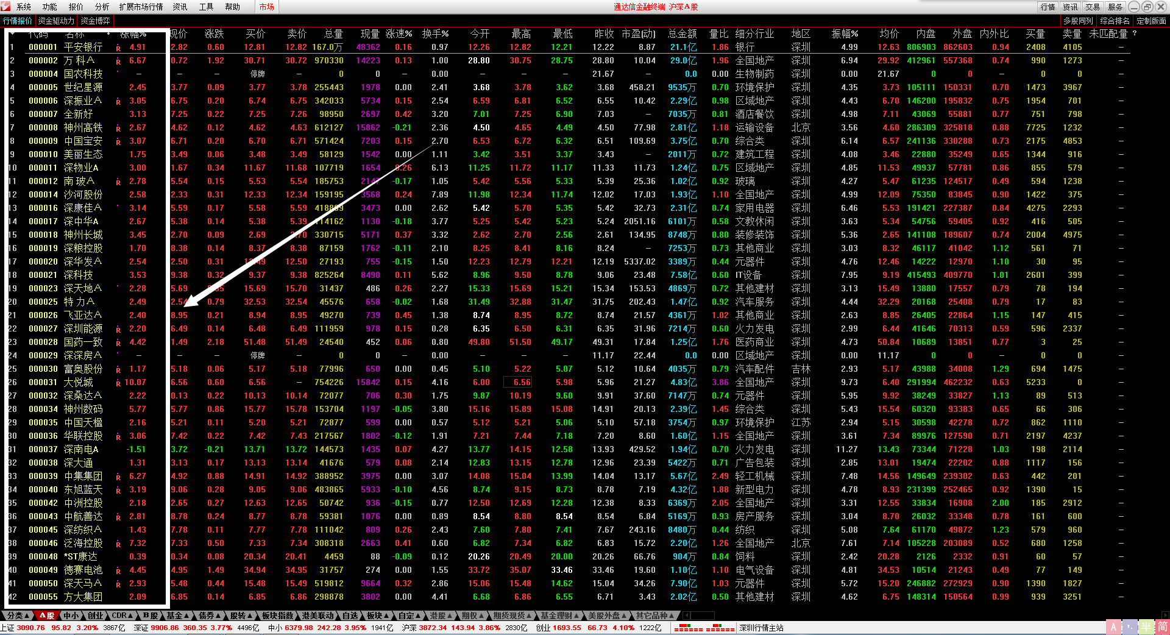Switch to the 中小 board tab
Viewport: 1170px width, 635px height.
pos(71,615)
